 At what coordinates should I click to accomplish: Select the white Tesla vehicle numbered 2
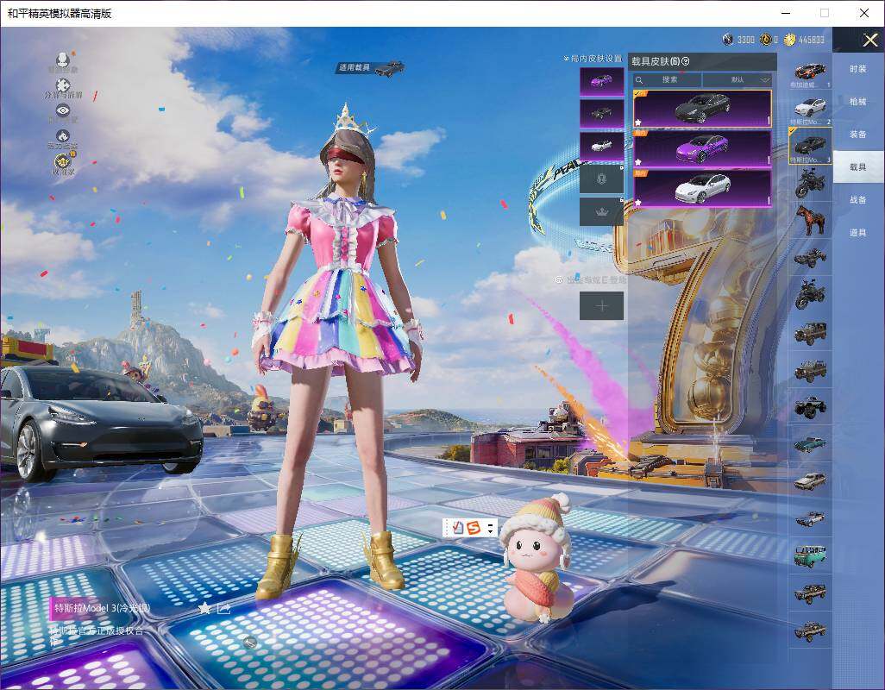pos(810,110)
